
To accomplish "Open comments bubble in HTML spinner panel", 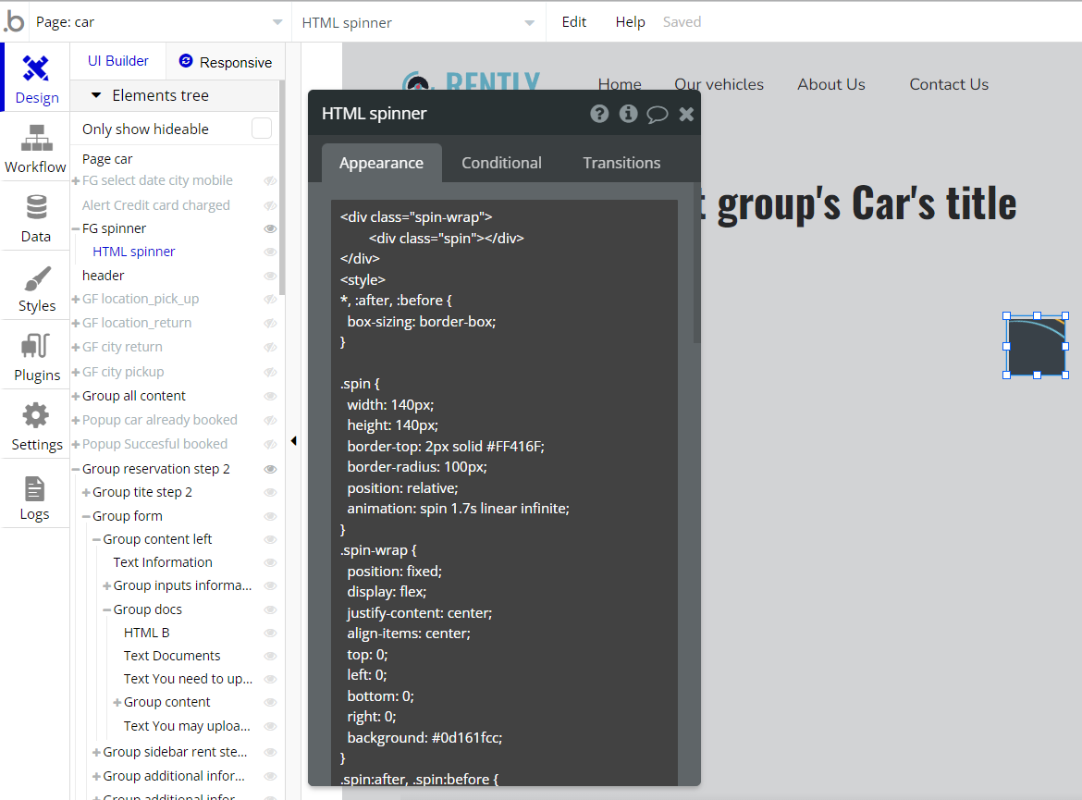I will click(x=658, y=114).
